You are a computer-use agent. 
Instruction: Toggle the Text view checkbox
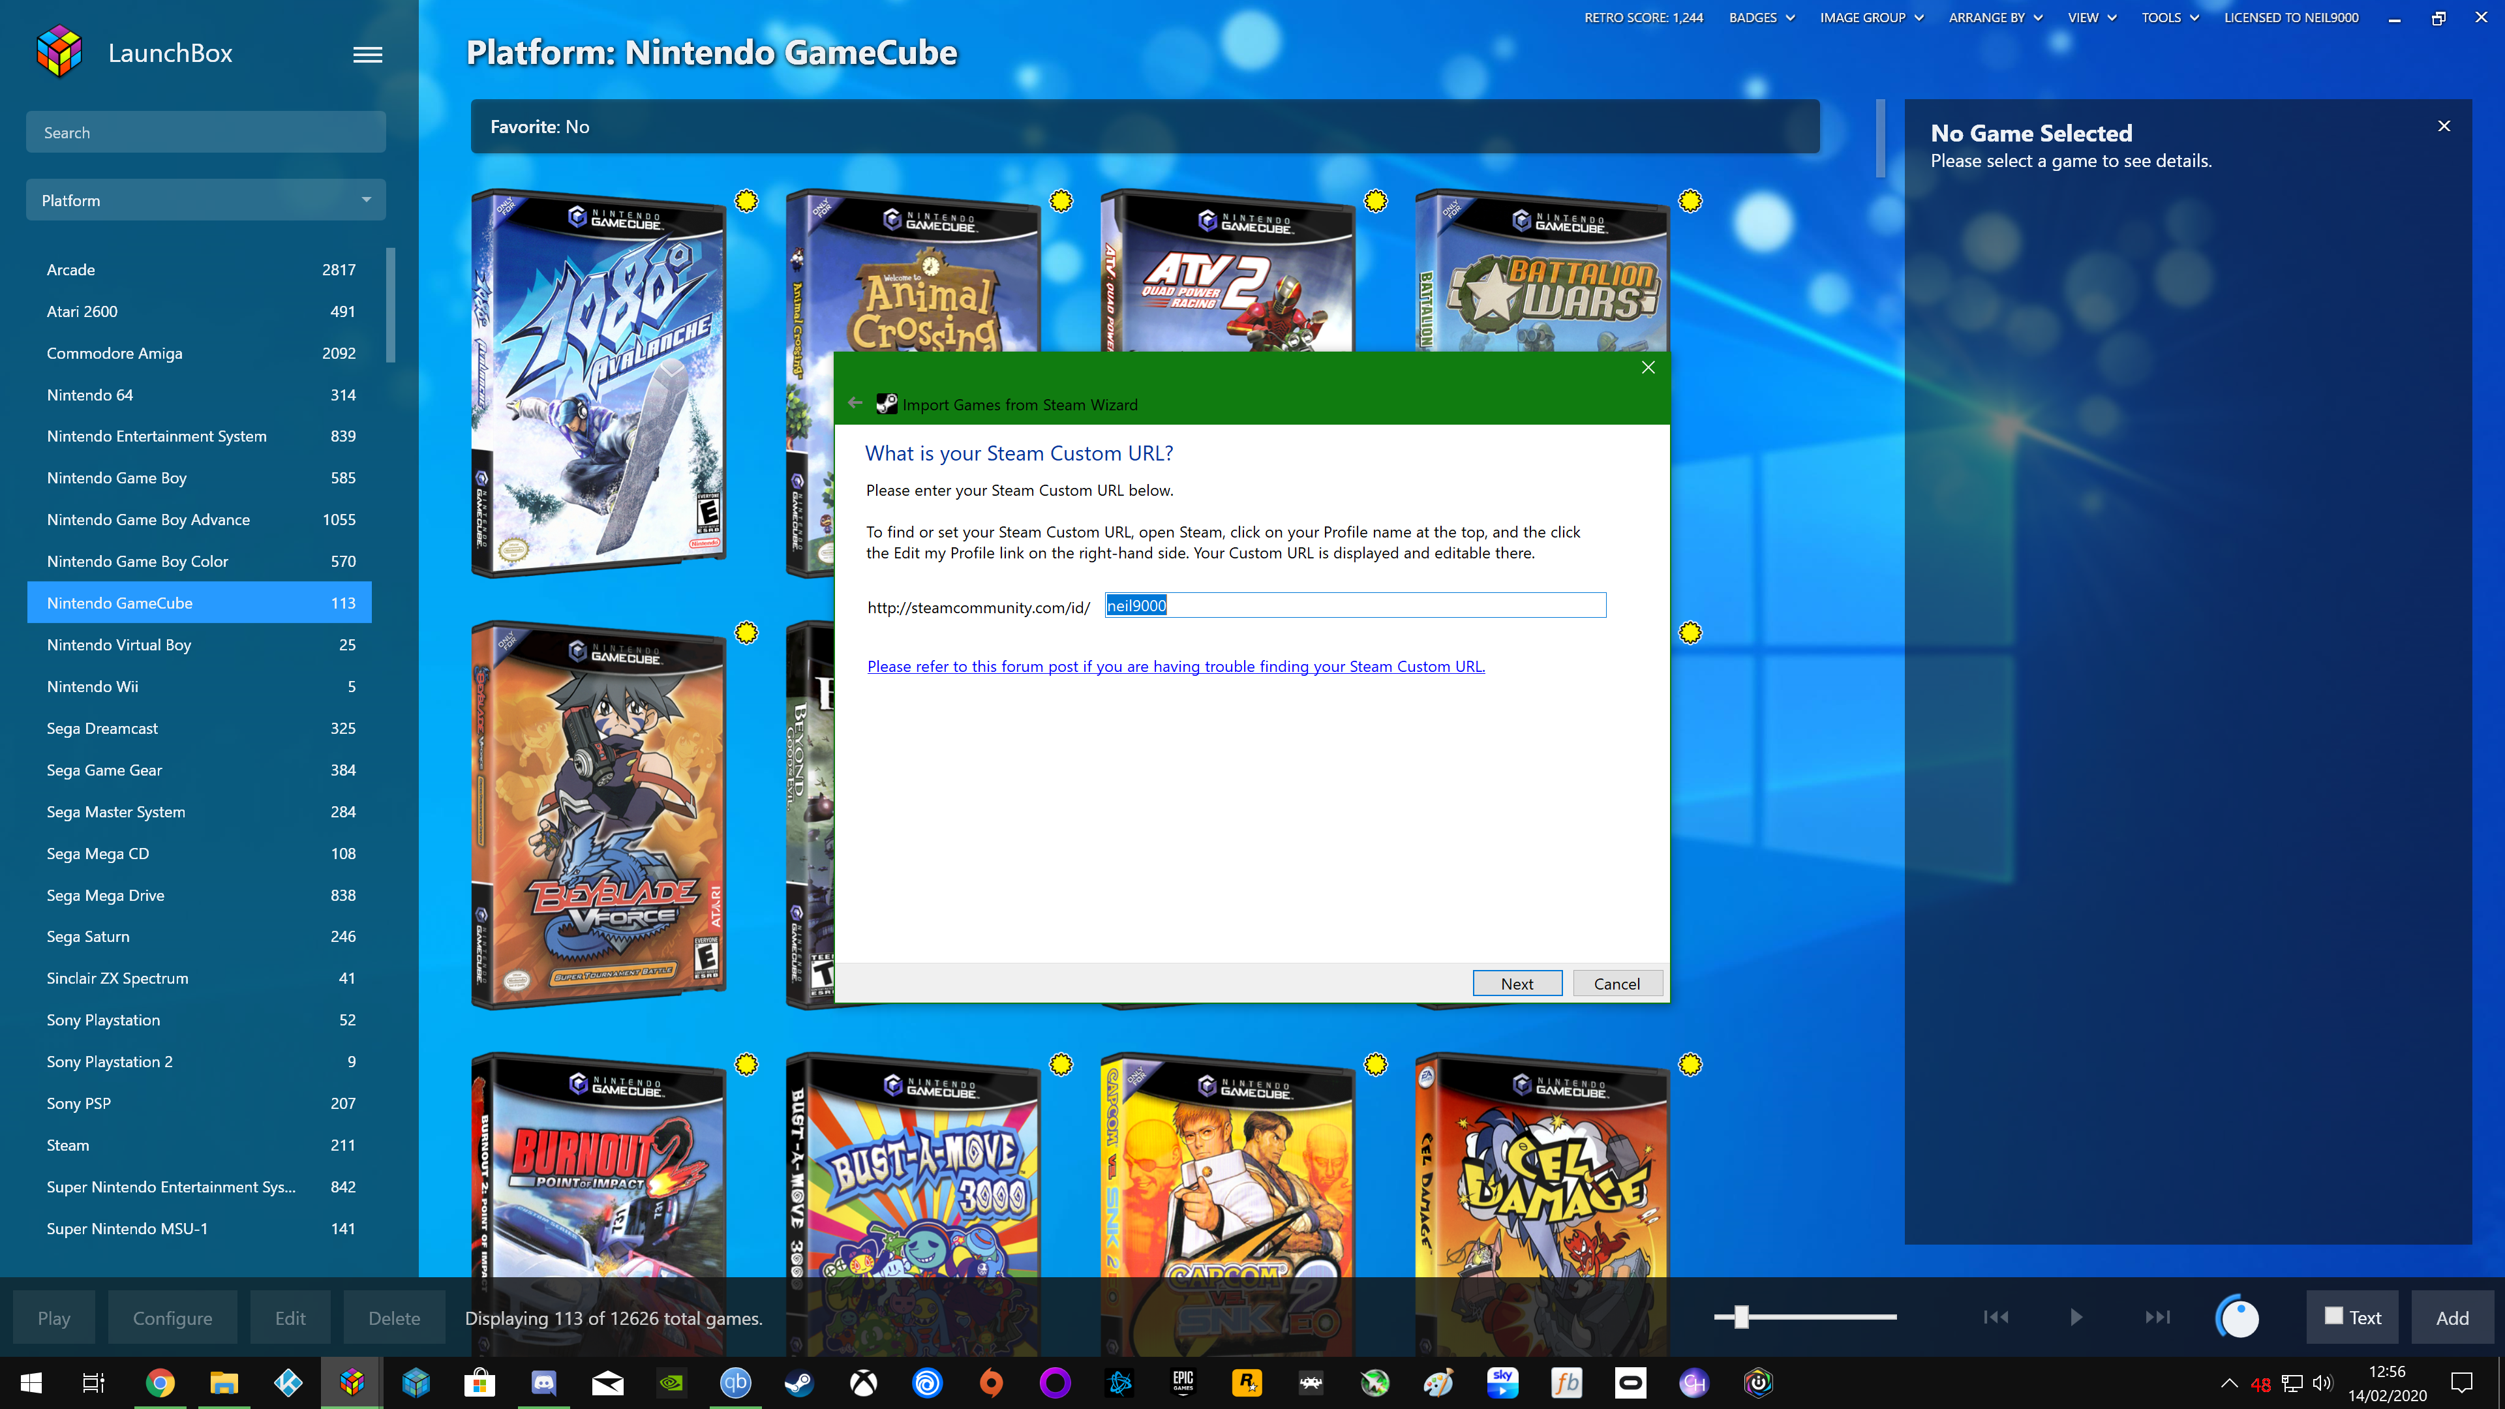(x=2334, y=1316)
